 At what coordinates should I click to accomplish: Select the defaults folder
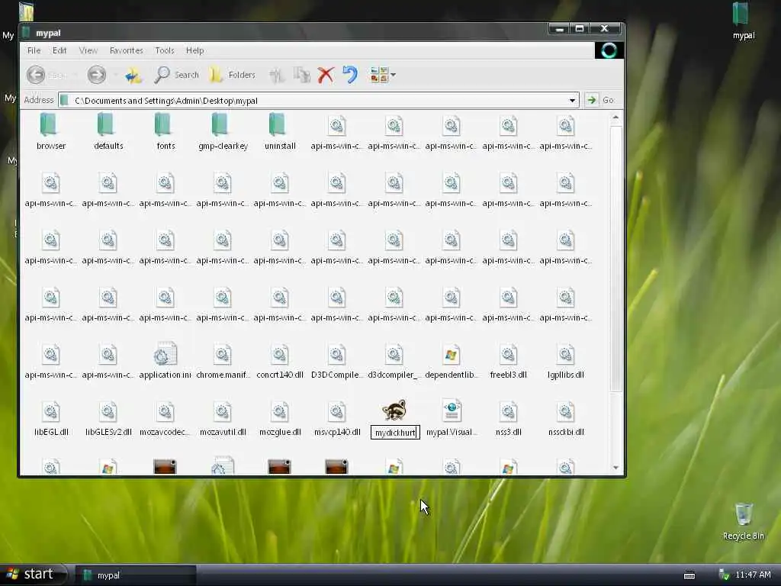tap(108, 131)
